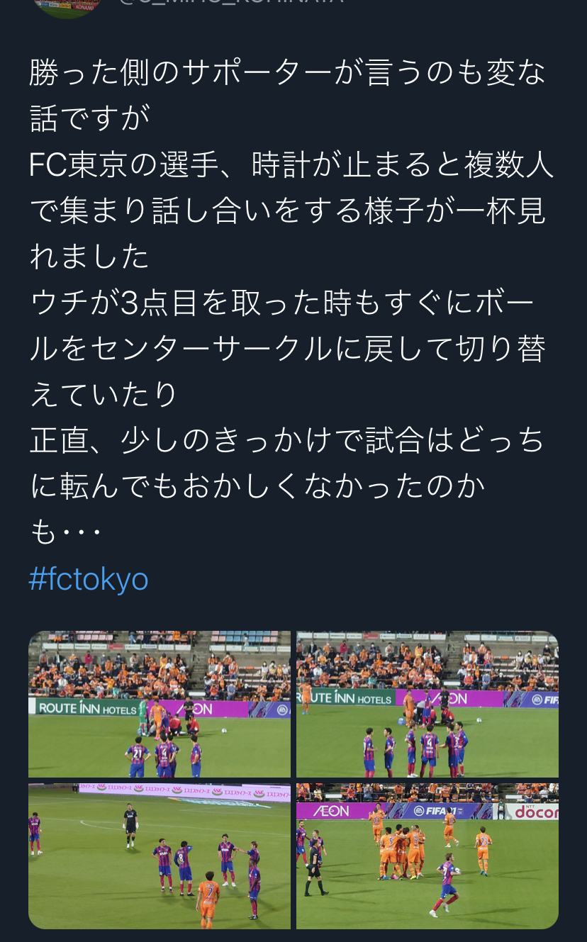Click the docomo board in bottom-right photo
Viewport: 587px width, 942px height.
click(x=532, y=812)
